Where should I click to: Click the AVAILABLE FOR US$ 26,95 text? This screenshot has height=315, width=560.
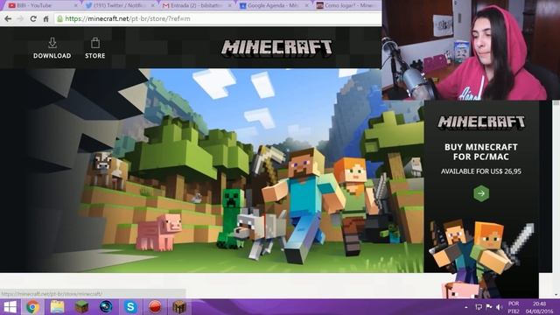point(481,171)
